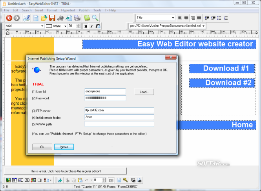Close the Internet Publishing Setup Wizard
Image resolution: width=261 pixels, height=191 pixels.
click(171, 57)
